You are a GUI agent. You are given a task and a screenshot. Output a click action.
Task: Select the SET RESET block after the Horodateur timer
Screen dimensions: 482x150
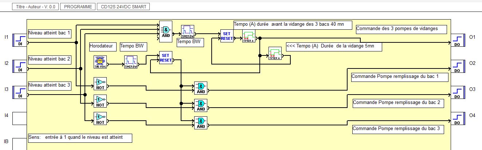pyautogui.click(x=165, y=58)
